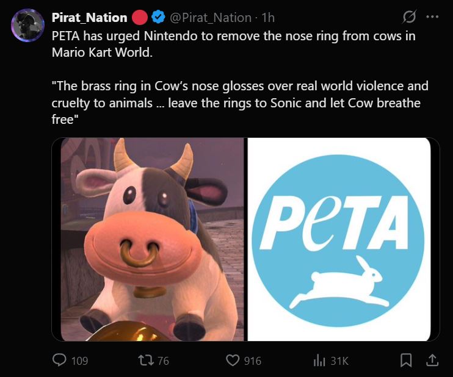The height and width of the screenshot is (377, 453).
Task: Click the share upload arrow icon
Action: (x=432, y=361)
